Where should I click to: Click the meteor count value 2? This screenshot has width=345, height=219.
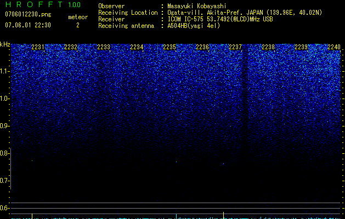click(78, 25)
